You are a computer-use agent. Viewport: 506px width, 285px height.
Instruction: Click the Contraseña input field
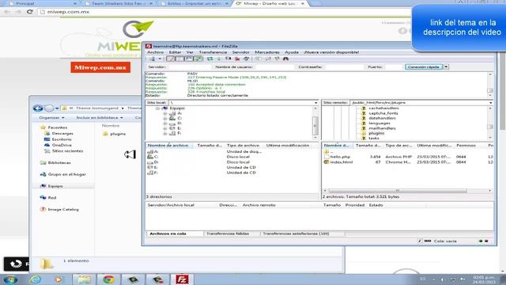click(345, 66)
